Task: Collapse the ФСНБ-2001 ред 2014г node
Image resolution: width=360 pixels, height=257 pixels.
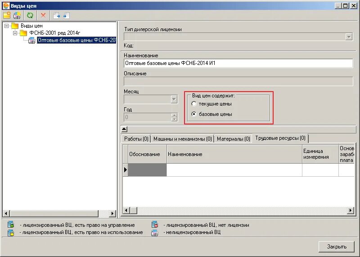Action: pos(15,33)
